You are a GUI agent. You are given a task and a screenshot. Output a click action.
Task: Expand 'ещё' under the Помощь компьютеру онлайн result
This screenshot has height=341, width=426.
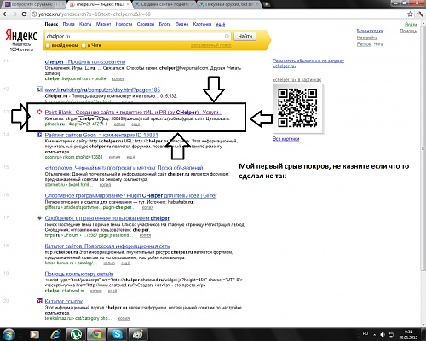click(x=112, y=291)
